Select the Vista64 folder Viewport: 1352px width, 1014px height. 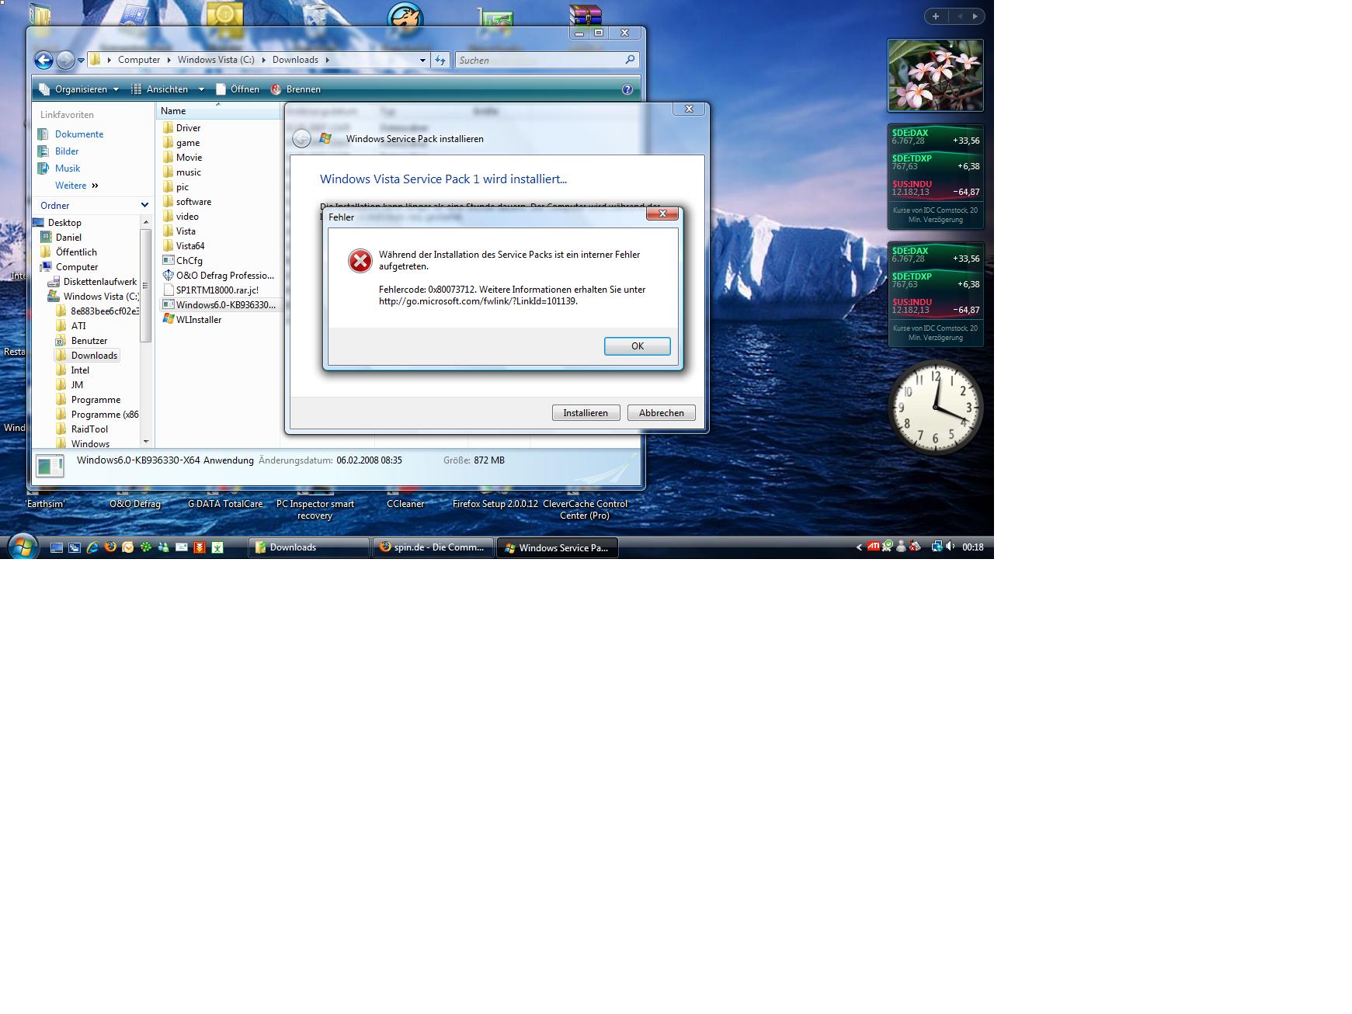point(190,246)
